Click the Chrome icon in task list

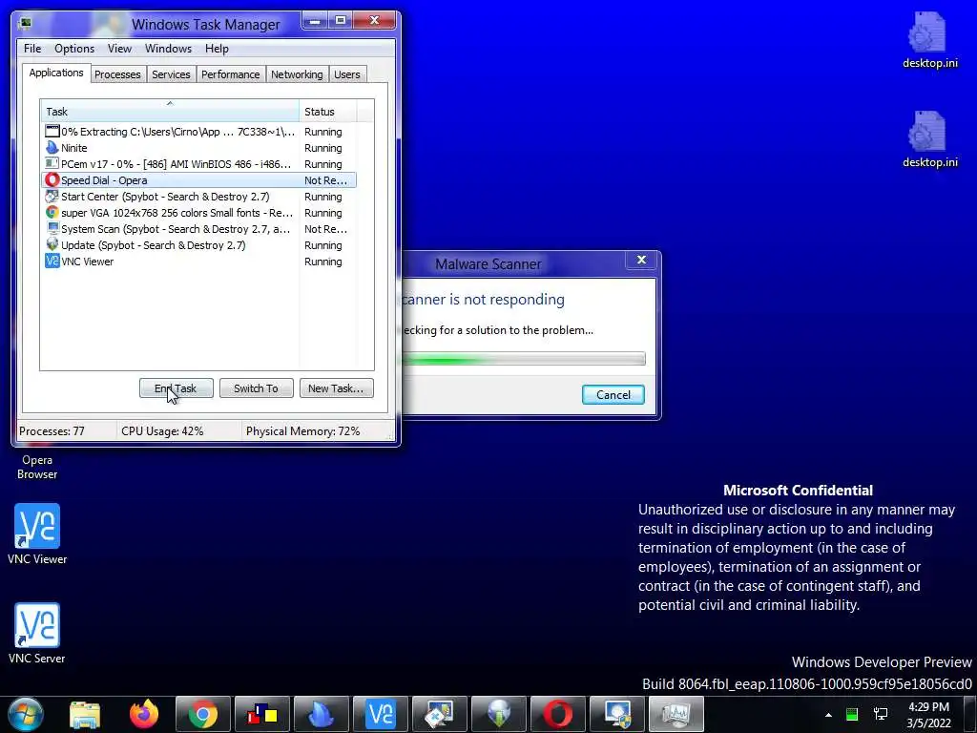[x=52, y=213]
